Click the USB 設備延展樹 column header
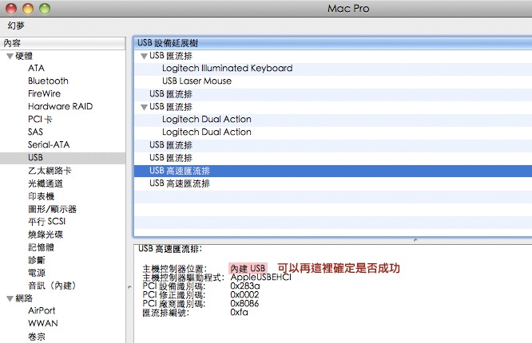The image size is (532, 343). pos(333,43)
